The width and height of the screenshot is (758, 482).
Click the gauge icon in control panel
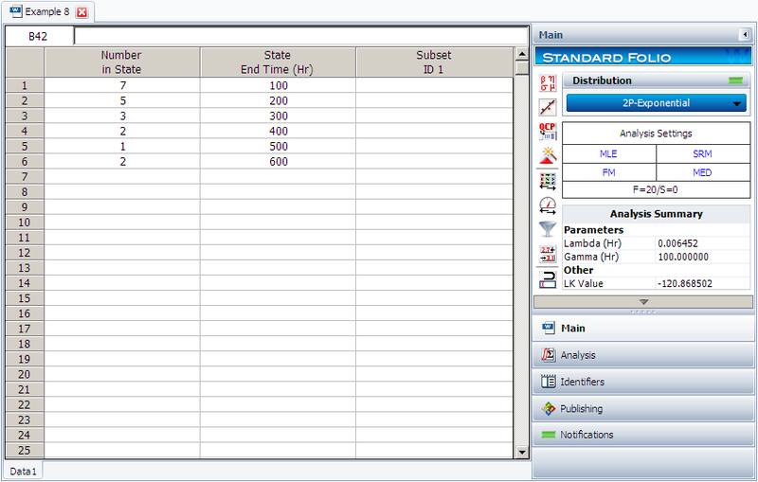548,205
